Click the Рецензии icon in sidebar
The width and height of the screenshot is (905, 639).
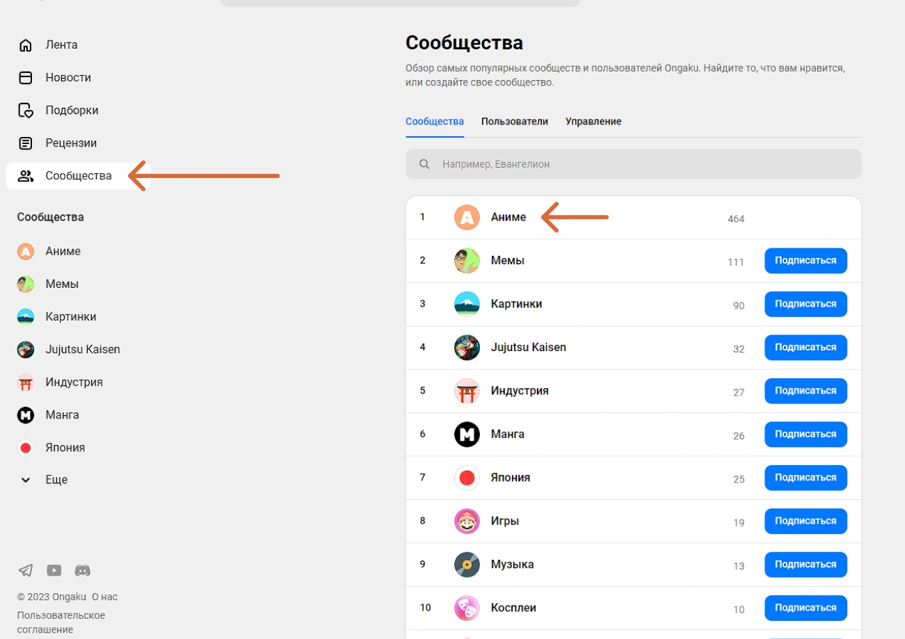click(26, 143)
